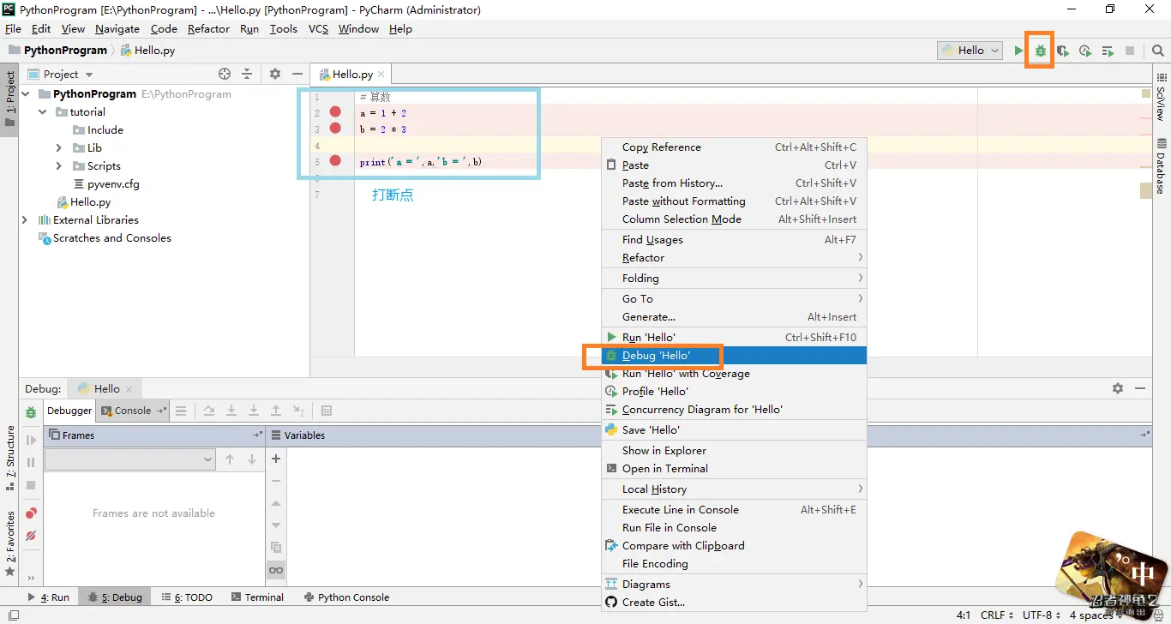Click the Rerun debug bug icon in Debug panel
This screenshot has width=1171, height=624.
[31, 411]
